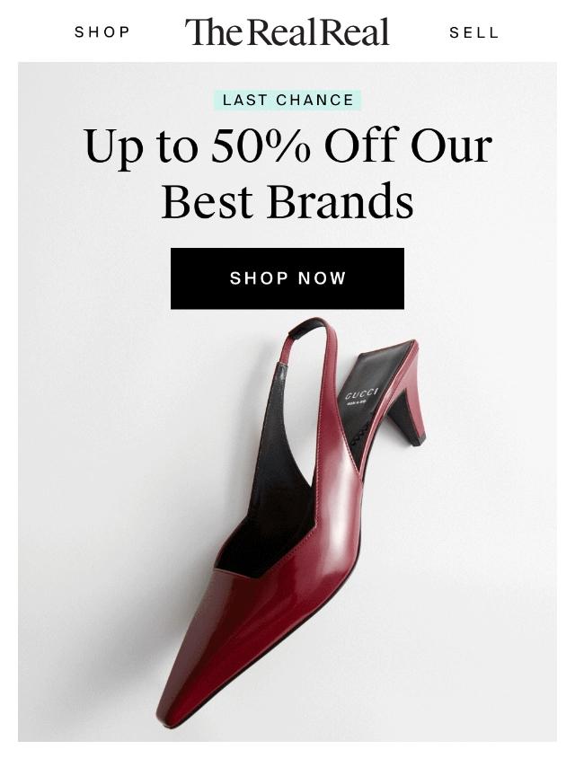Click the LAST CHANCE badge

click(x=287, y=100)
